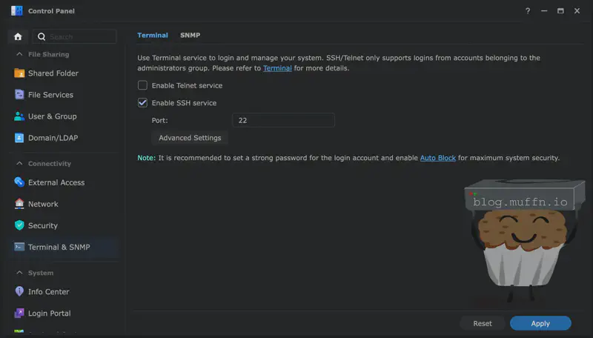The height and width of the screenshot is (338, 593).
Task: Open Network settings via house icon
Action: click(19, 204)
